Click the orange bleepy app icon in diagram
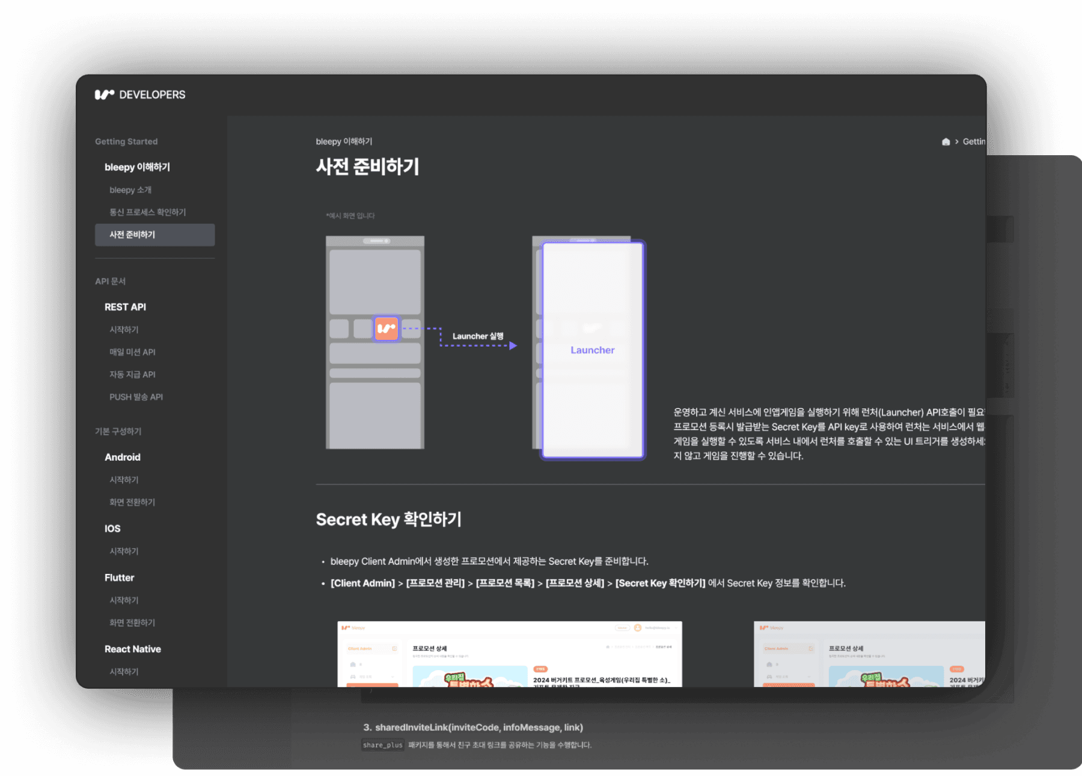 [387, 328]
